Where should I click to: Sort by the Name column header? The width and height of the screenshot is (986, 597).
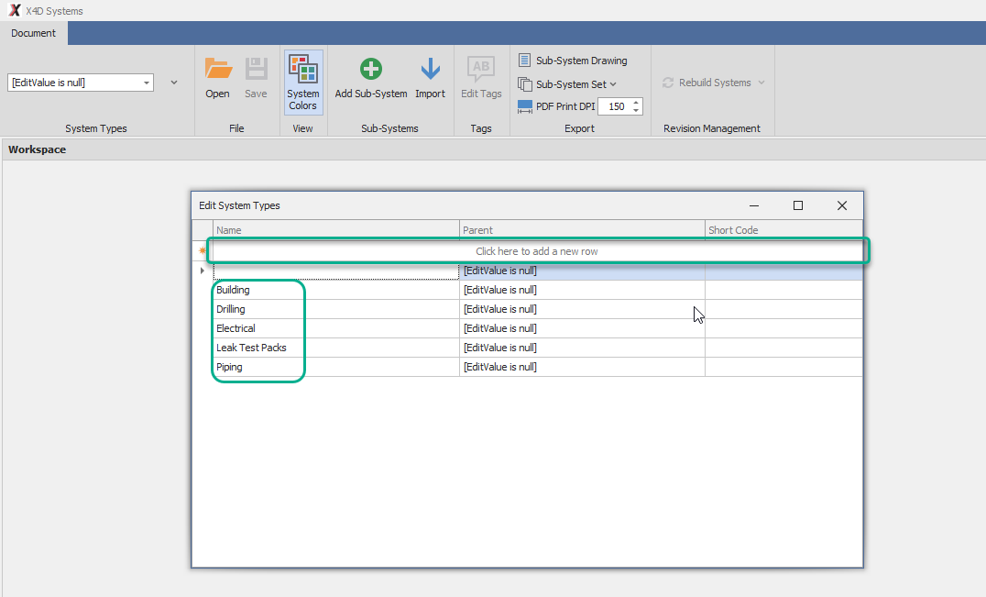point(335,230)
